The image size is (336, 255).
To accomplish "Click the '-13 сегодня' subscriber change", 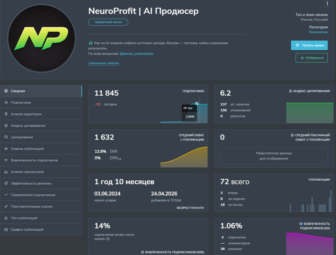I will click(x=106, y=104).
